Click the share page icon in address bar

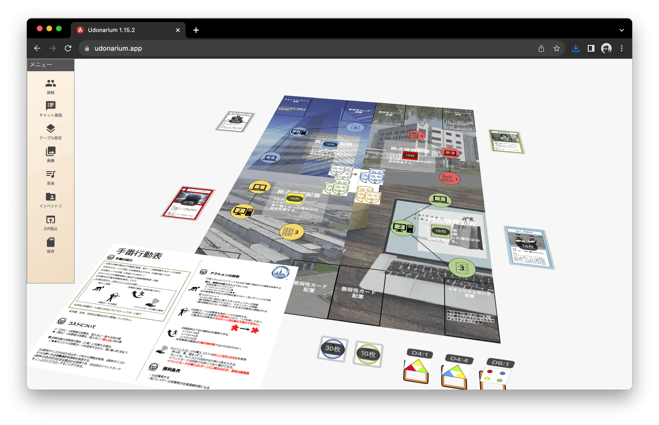[x=541, y=48]
